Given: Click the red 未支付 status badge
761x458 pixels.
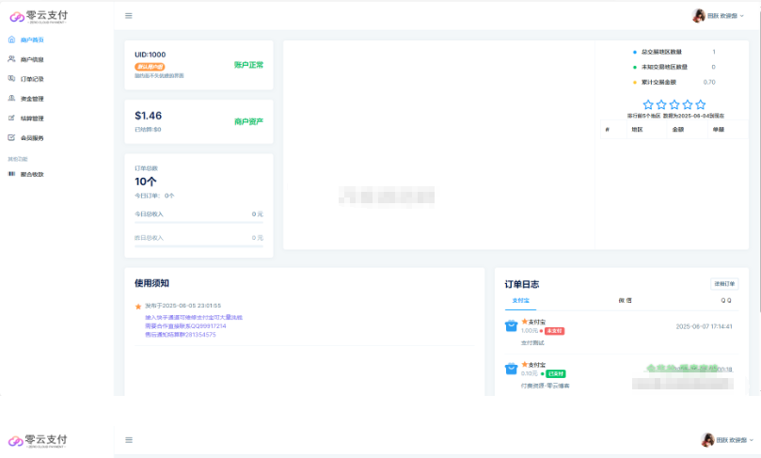Looking at the screenshot, I should (x=555, y=331).
